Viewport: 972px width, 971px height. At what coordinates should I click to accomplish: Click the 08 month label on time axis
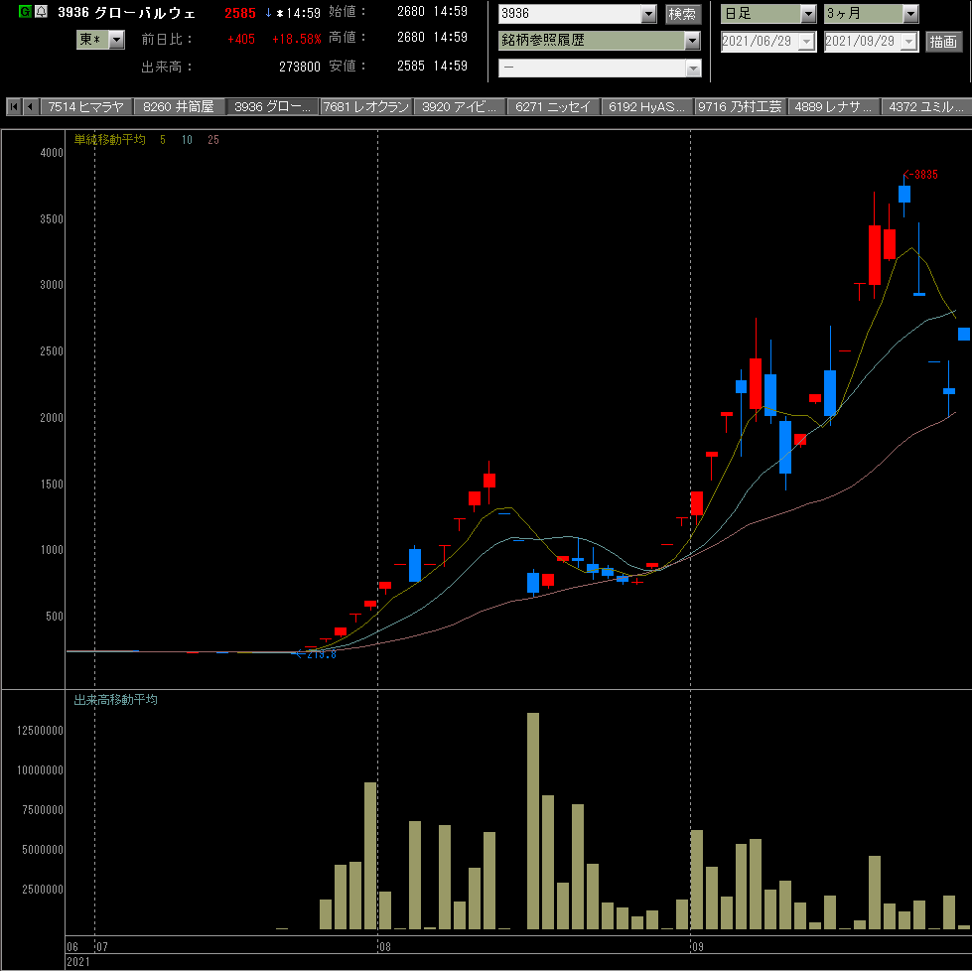[x=385, y=947]
